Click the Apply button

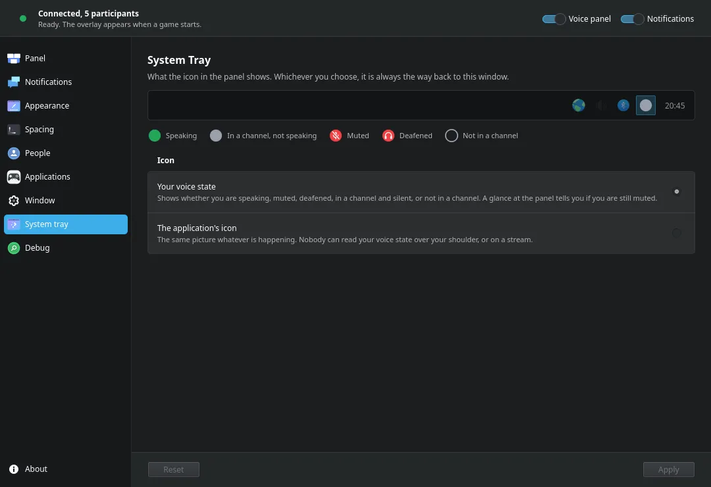click(x=668, y=469)
